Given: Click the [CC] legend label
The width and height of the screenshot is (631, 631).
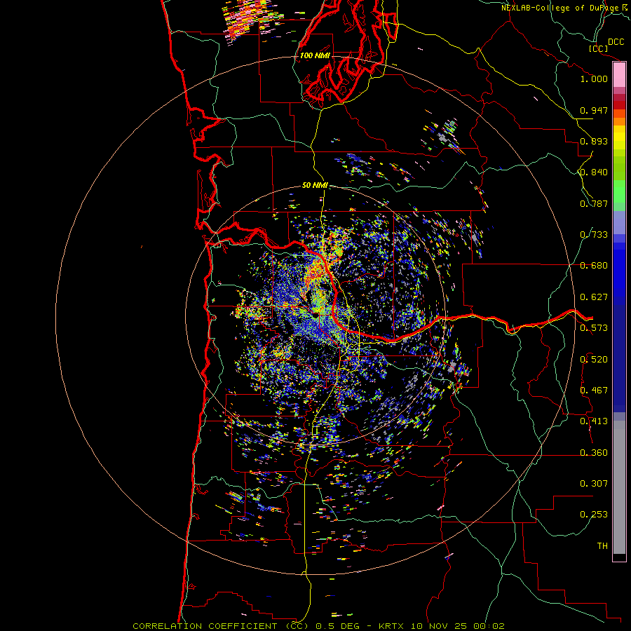Looking at the screenshot, I should (598, 48).
